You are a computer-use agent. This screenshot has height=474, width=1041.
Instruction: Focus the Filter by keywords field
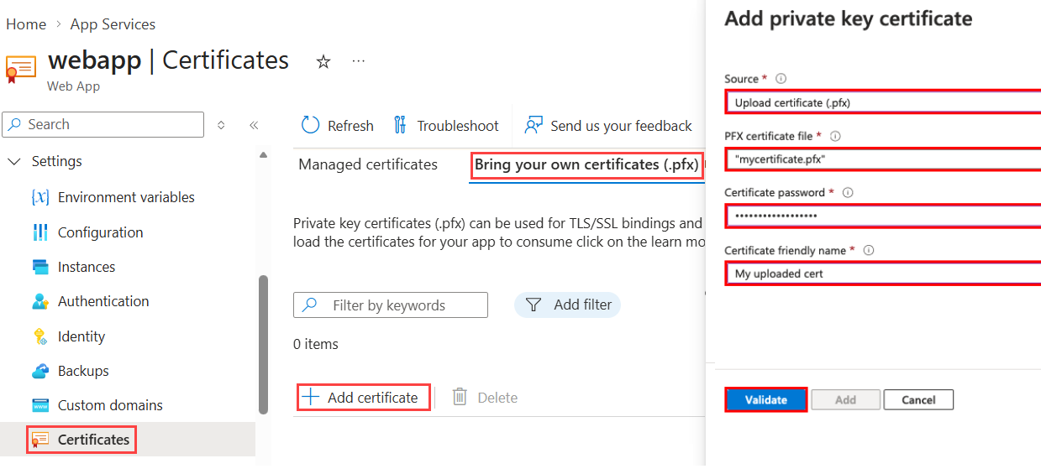click(x=391, y=305)
